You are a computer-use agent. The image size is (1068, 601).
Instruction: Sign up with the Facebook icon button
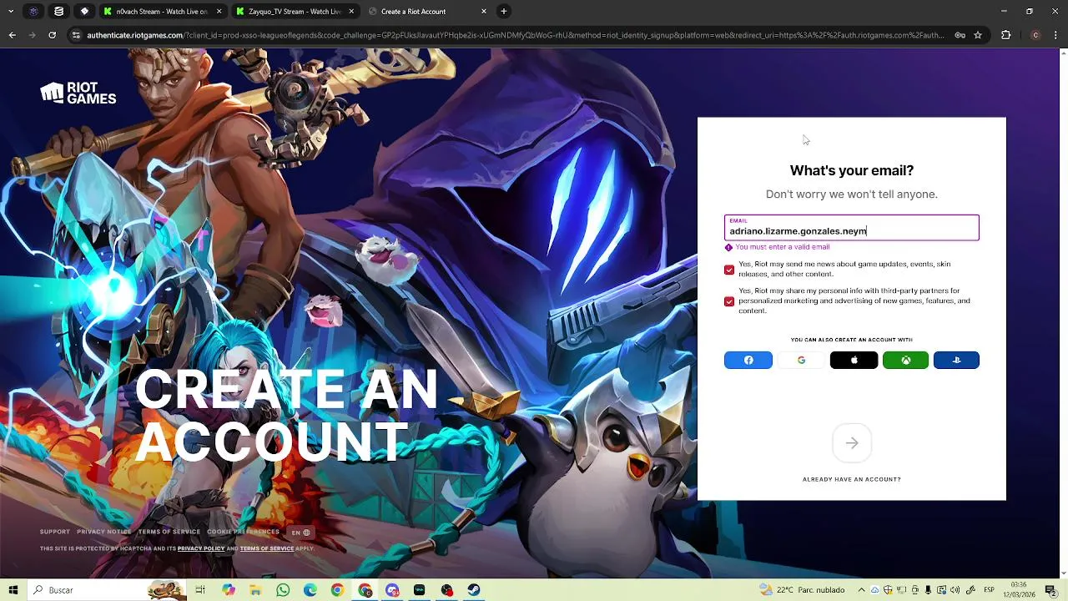(748, 360)
